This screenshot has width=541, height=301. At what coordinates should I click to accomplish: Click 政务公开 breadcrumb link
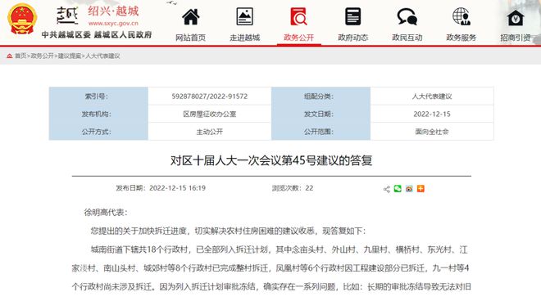[42, 56]
